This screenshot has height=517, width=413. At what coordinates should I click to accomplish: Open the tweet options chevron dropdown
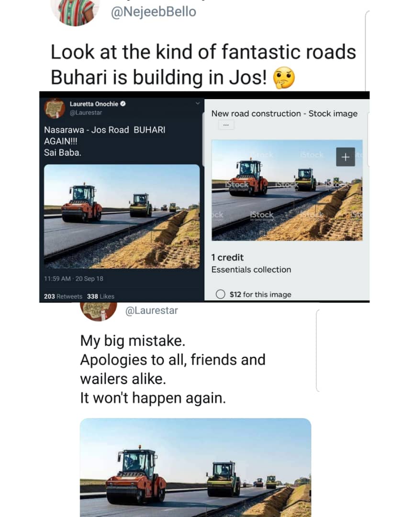198,103
